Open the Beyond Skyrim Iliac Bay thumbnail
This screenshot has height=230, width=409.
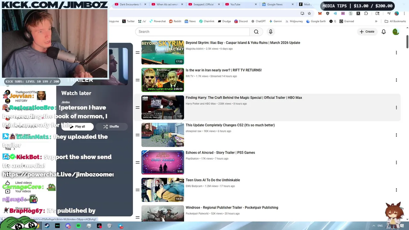point(163,52)
